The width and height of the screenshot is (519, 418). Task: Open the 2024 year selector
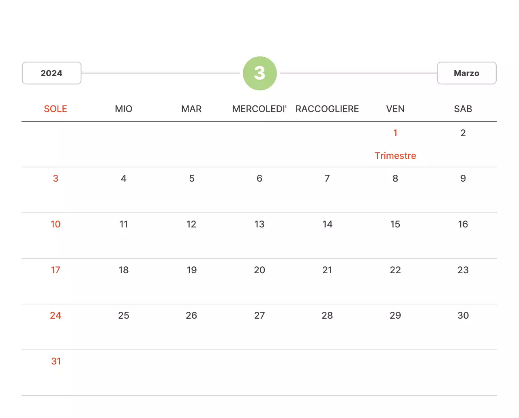tap(51, 73)
